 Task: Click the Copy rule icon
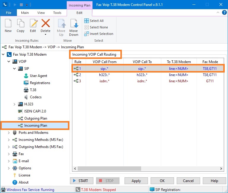[x=20, y=23]
